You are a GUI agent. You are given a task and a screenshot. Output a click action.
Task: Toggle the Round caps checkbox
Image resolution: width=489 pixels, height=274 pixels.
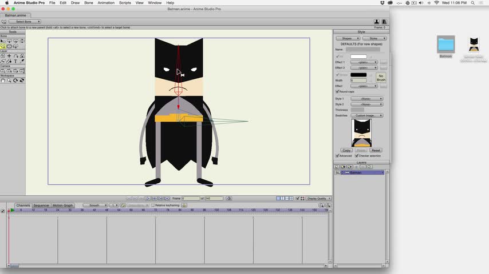337,91
